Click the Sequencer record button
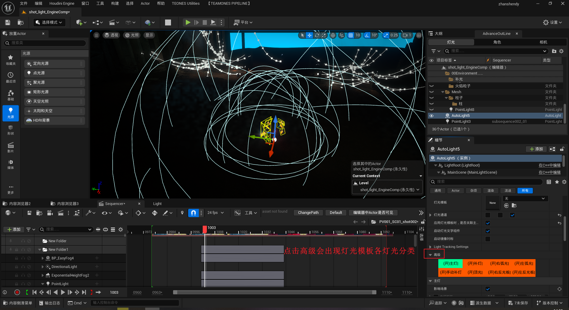This screenshot has height=310, width=569. click(x=17, y=292)
